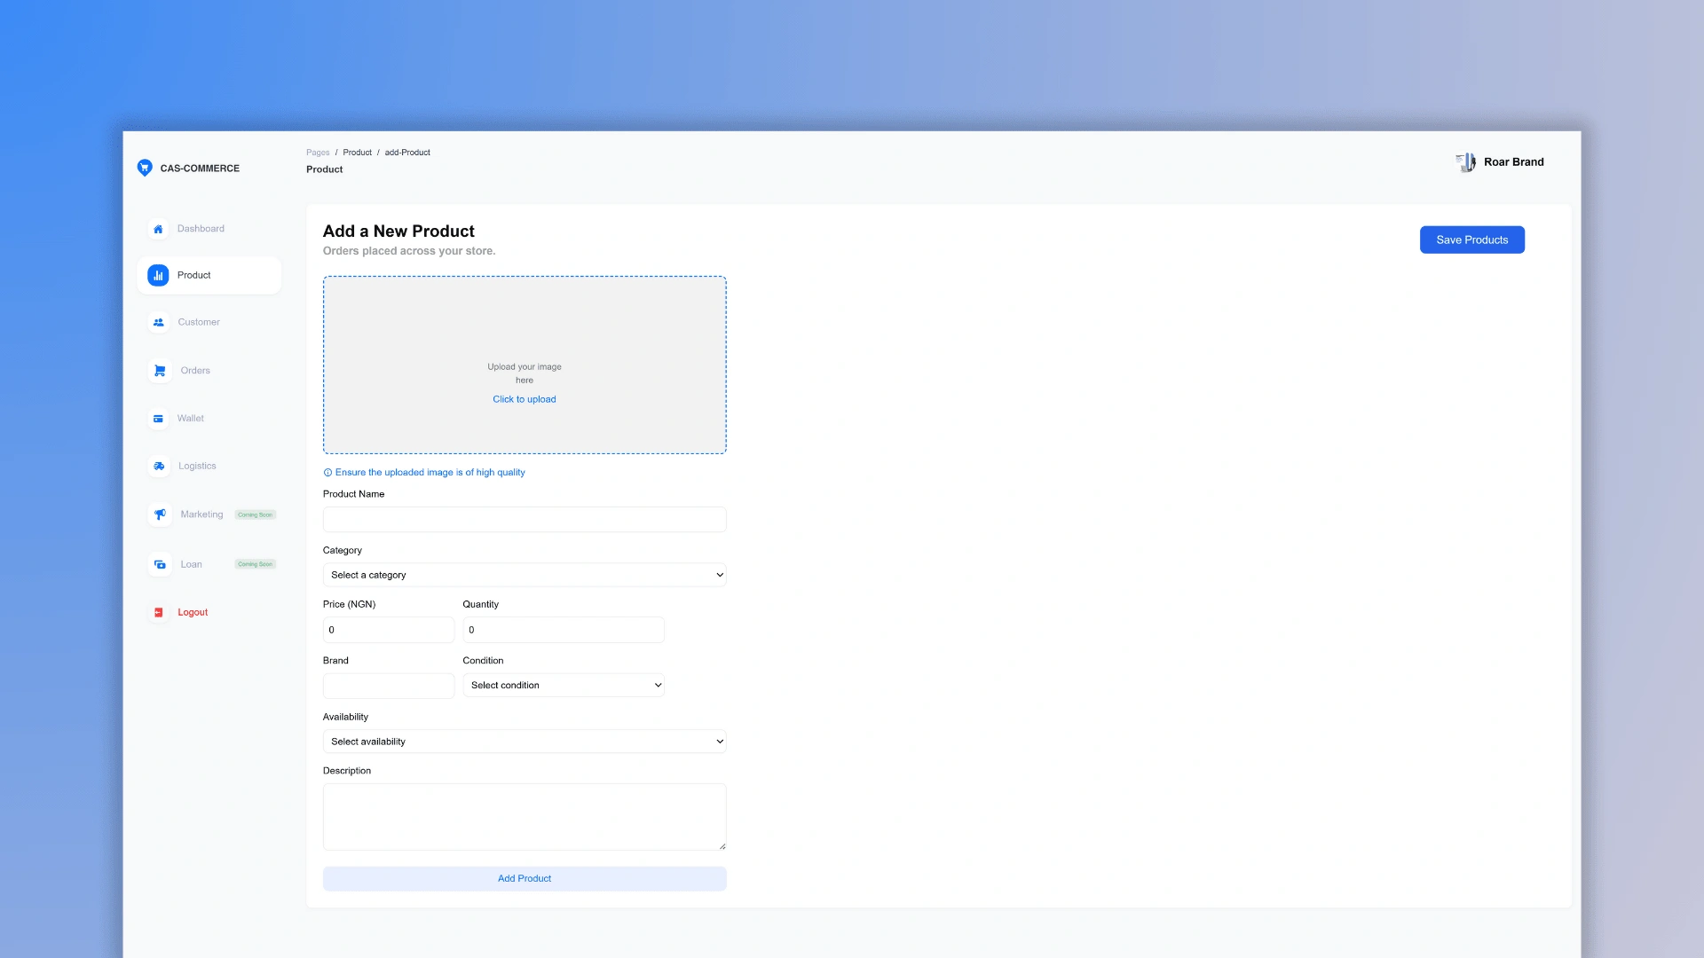
Task: Expand the Select a category dropdown
Action: (x=525, y=575)
